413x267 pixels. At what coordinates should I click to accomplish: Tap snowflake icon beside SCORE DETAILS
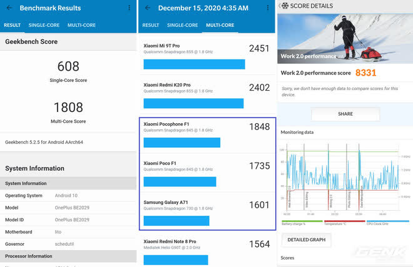(285, 6)
